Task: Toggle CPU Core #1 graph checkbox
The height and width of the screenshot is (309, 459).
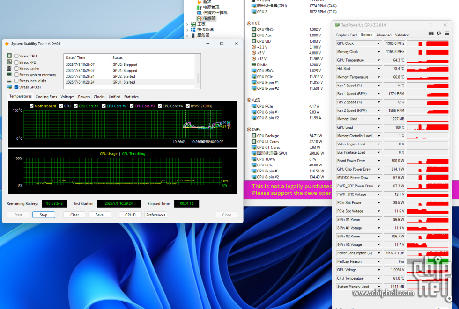Action: 76,106
